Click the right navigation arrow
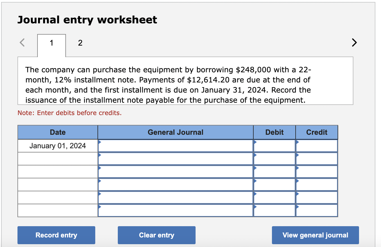This screenshot has height=247, width=381. [354, 42]
